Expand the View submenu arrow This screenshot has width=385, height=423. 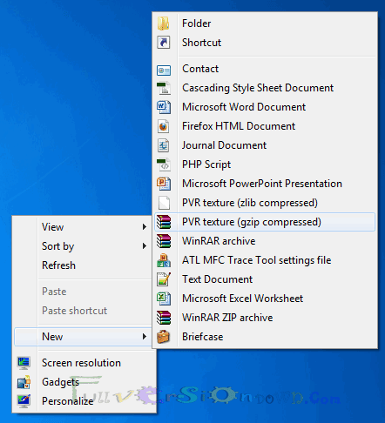coord(145,227)
